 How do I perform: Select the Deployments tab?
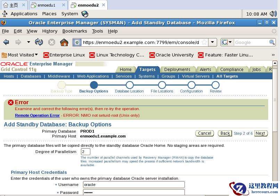tap(177, 69)
